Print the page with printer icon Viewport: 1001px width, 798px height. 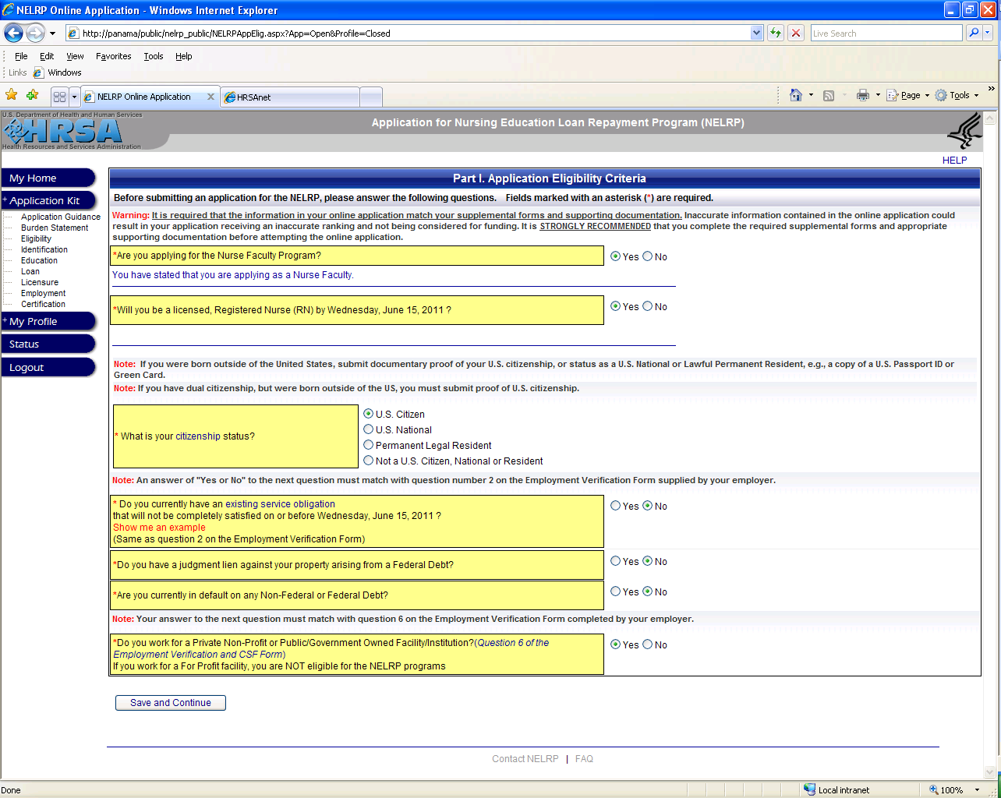click(x=862, y=95)
